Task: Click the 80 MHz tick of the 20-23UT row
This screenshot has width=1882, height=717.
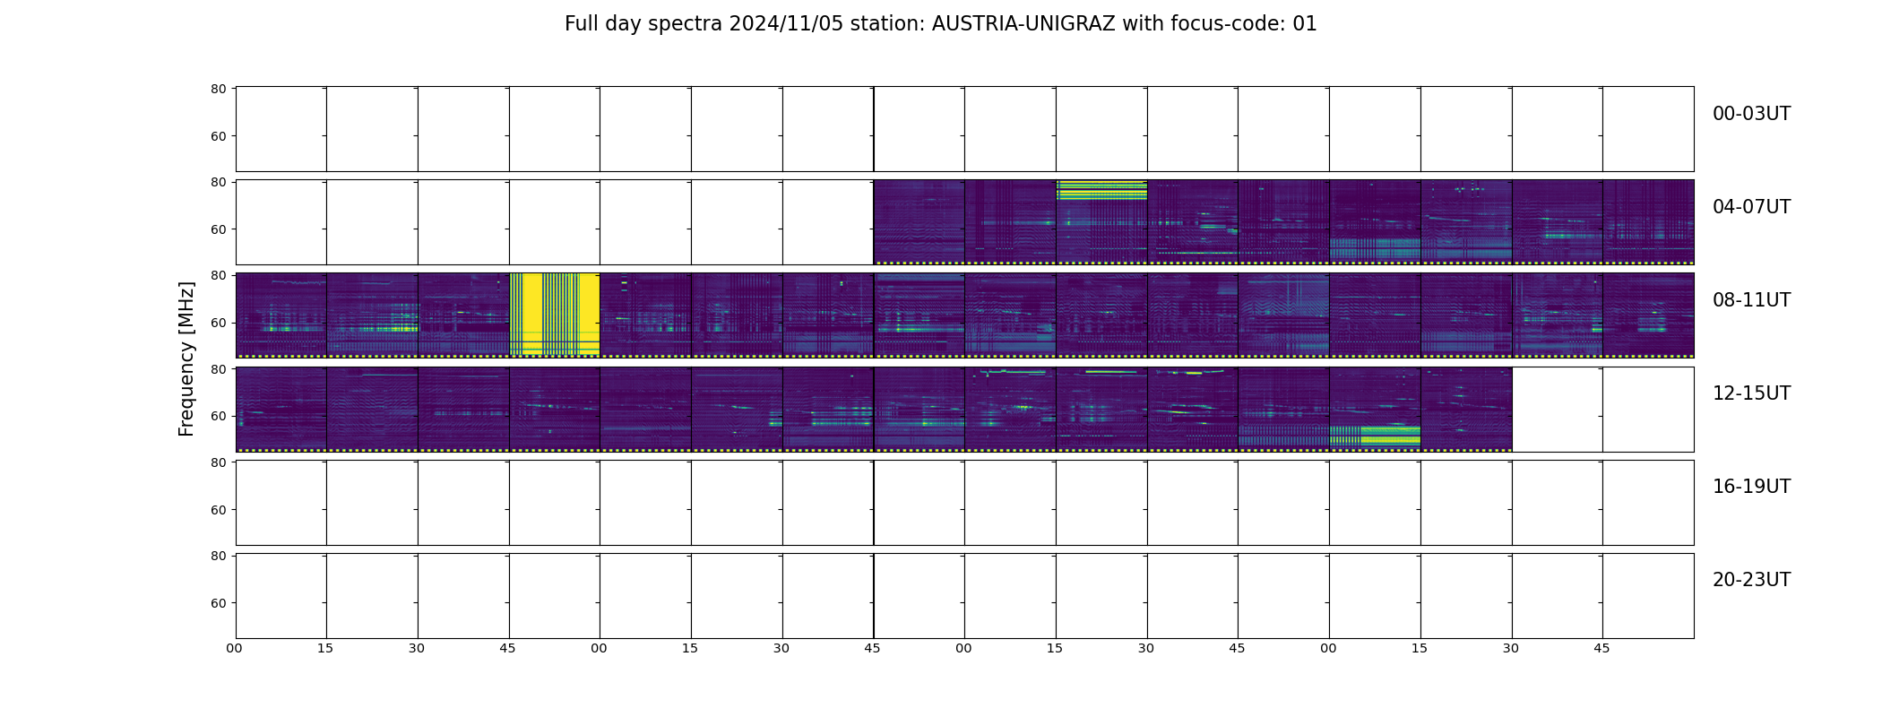Action: (x=218, y=556)
